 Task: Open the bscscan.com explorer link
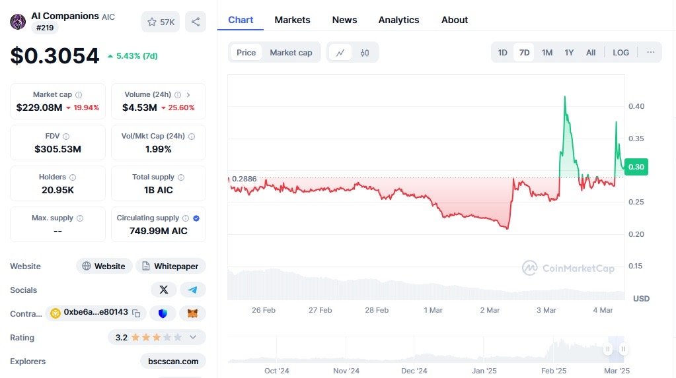point(172,361)
